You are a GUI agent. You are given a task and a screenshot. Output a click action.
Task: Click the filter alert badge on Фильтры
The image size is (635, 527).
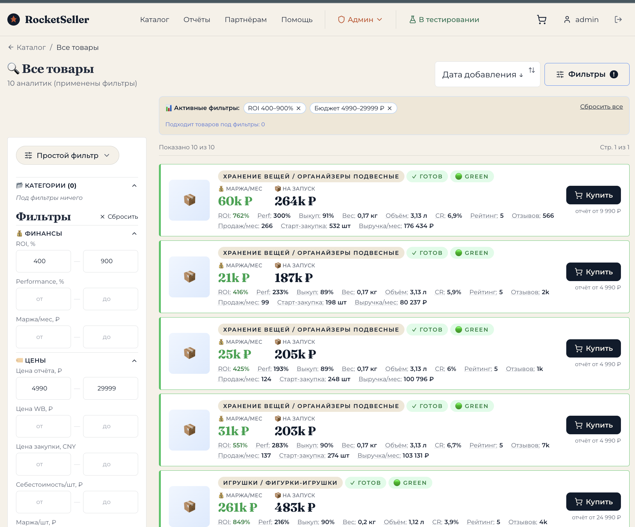614,75
